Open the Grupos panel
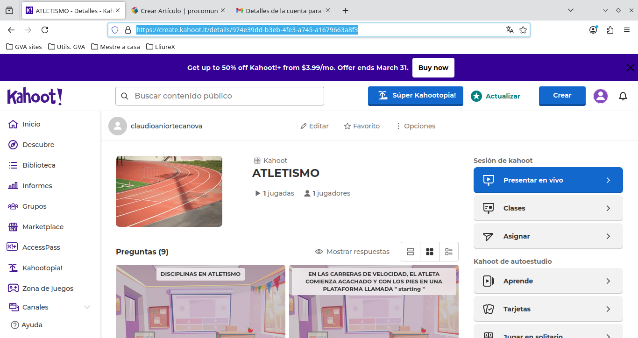 pos(34,206)
